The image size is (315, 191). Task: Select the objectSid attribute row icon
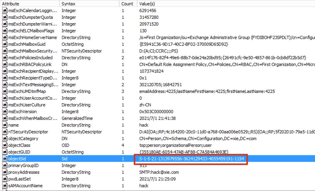coord(5,158)
